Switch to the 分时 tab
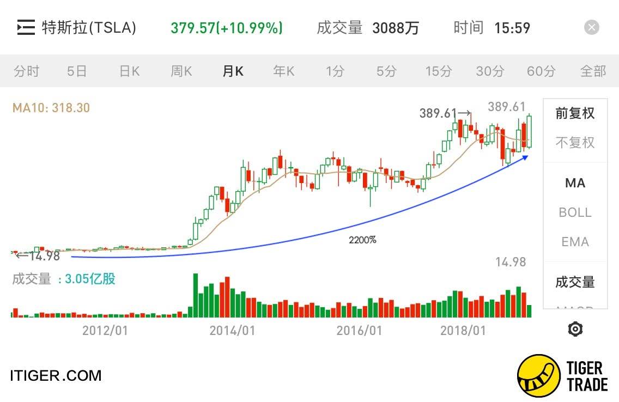This screenshot has width=619, height=402. point(27,71)
